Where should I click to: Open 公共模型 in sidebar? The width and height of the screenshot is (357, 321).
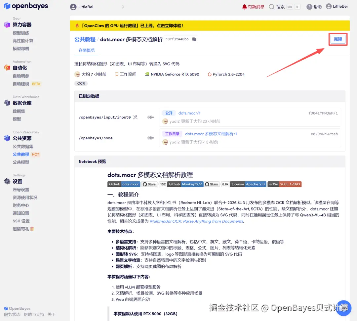[x=21, y=162]
